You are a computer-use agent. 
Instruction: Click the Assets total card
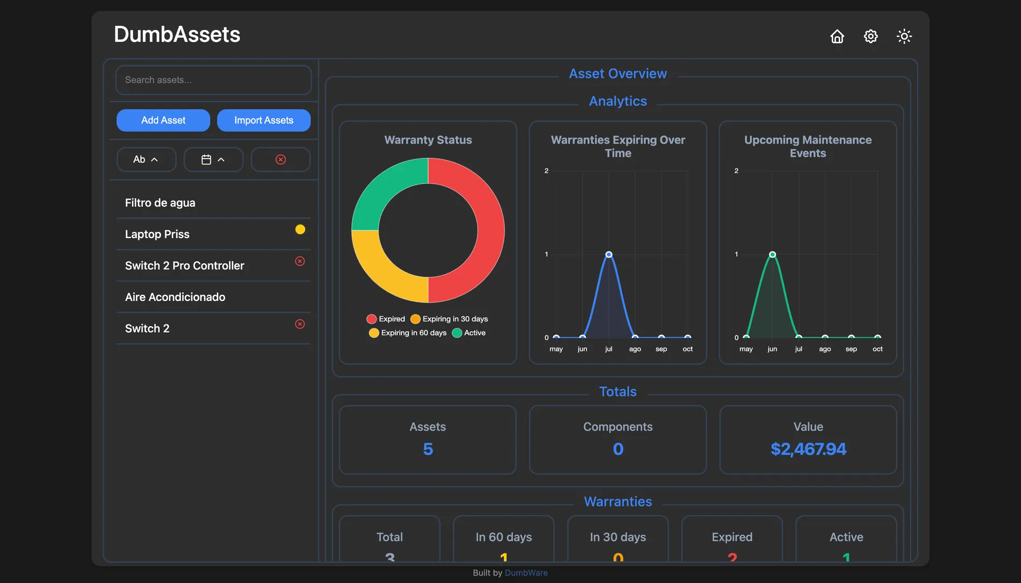point(428,440)
